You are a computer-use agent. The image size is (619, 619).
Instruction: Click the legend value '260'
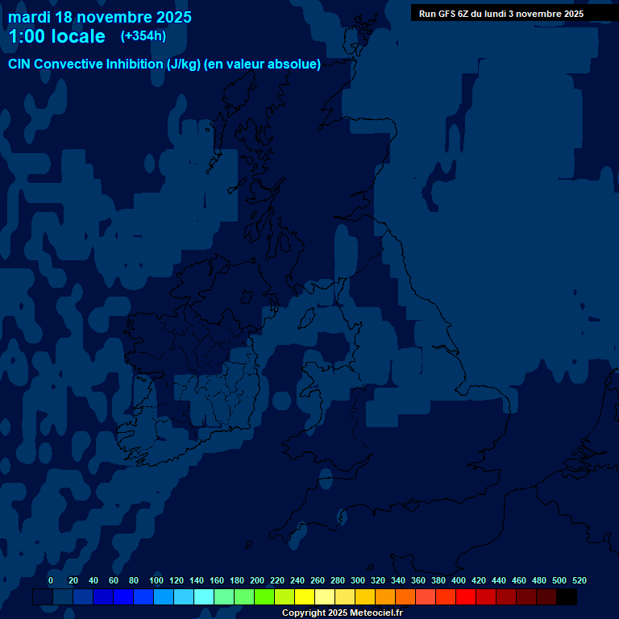318,580
